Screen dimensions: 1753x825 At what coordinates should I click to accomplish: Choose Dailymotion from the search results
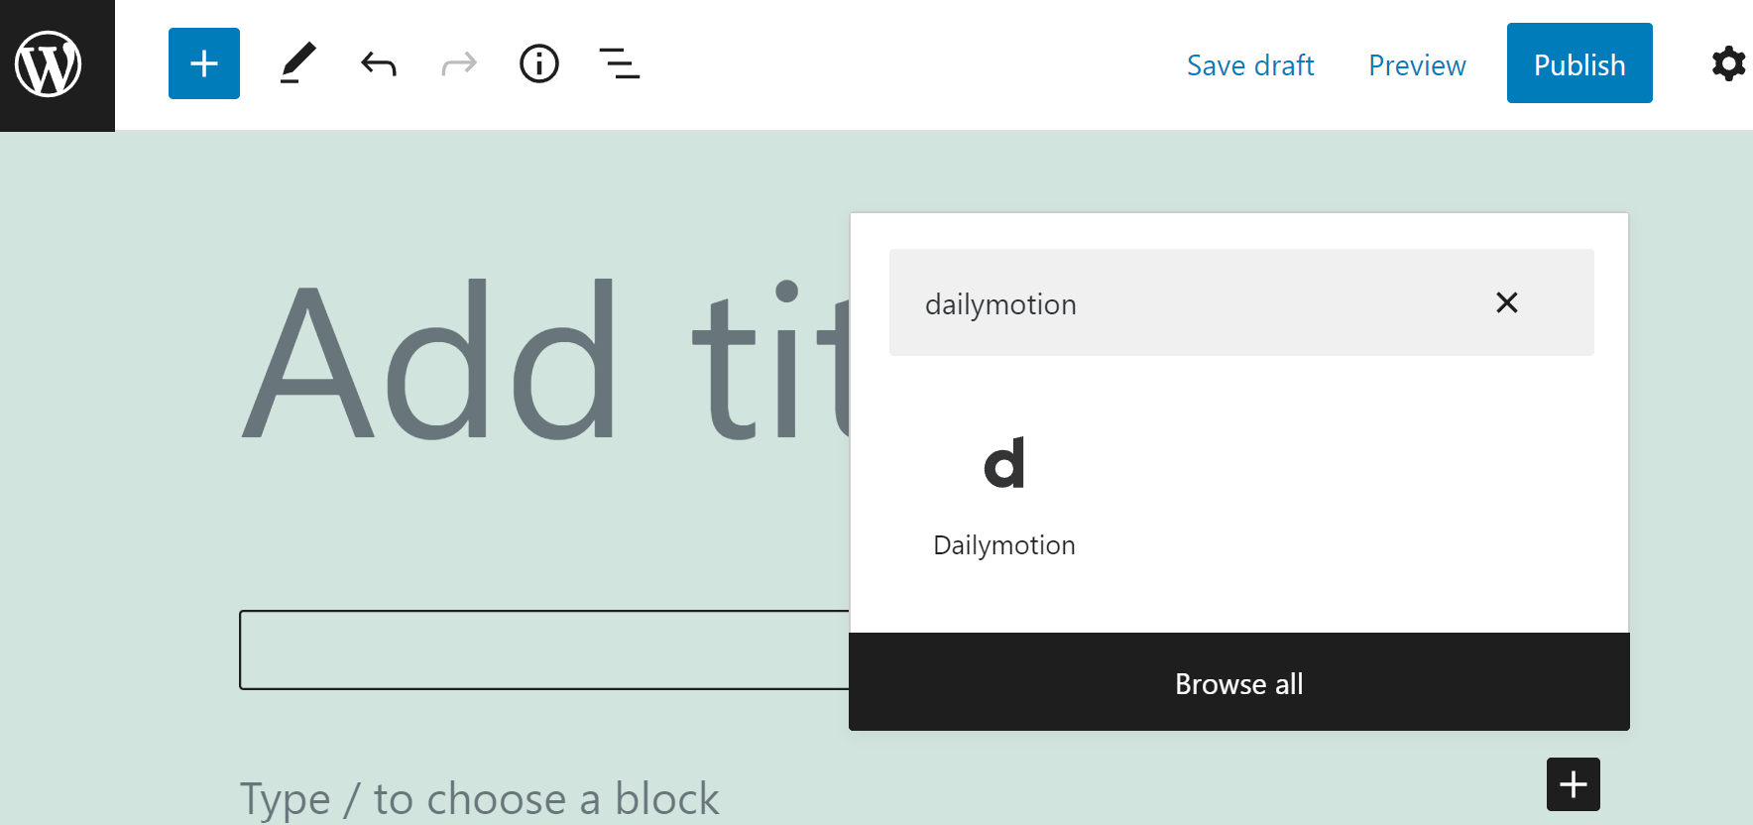(1003, 544)
